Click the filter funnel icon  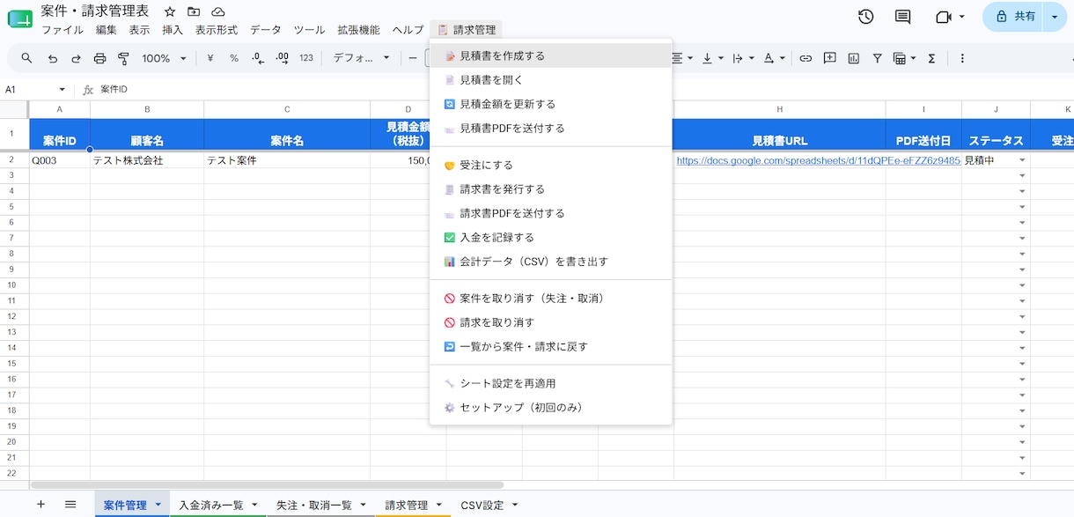[878, 58]
